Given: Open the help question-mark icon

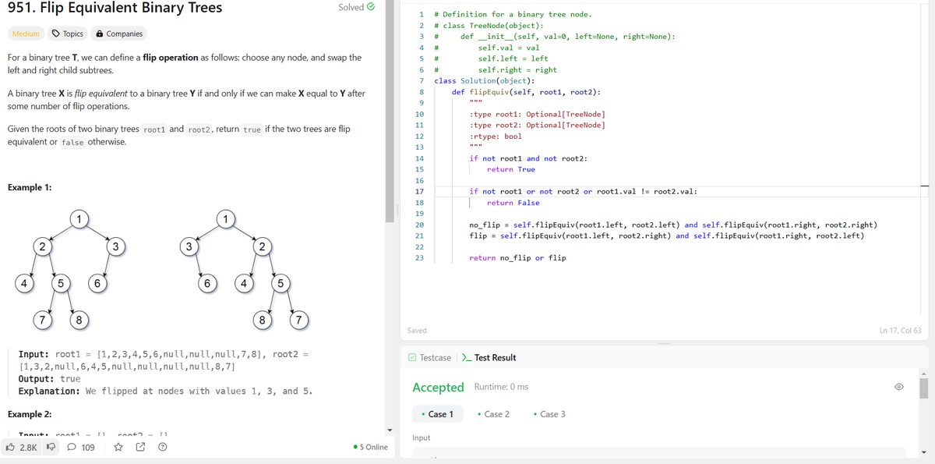Looking at the screenshot, I should (163, 448).
